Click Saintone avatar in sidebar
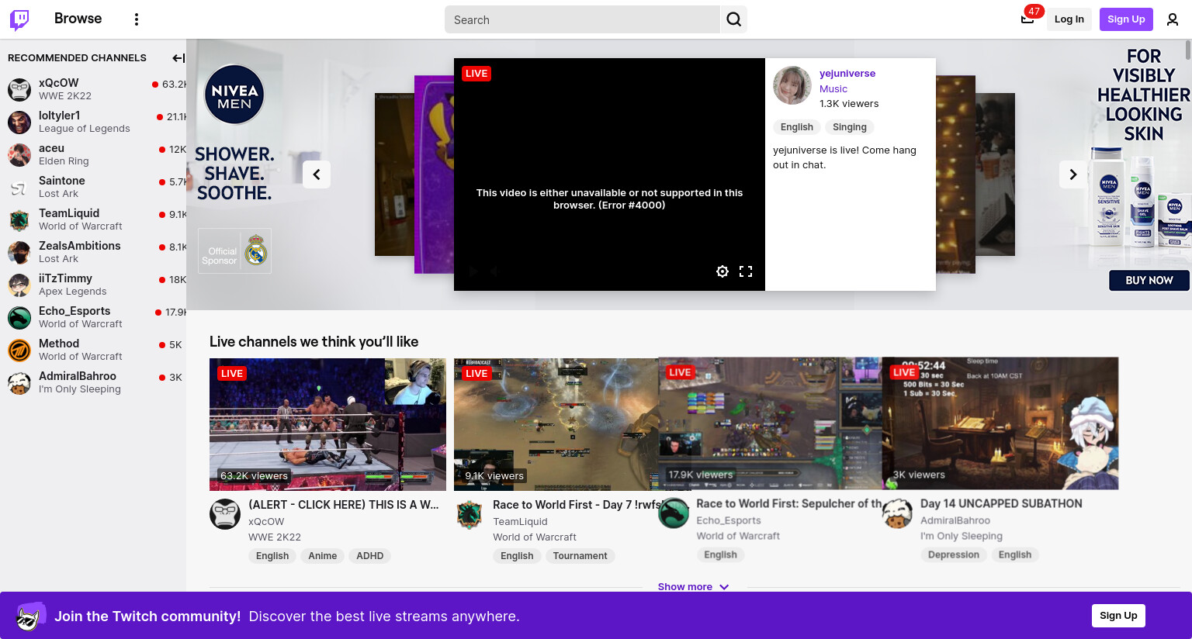The height and width of the screenshot is (639, 1192). 19,187
